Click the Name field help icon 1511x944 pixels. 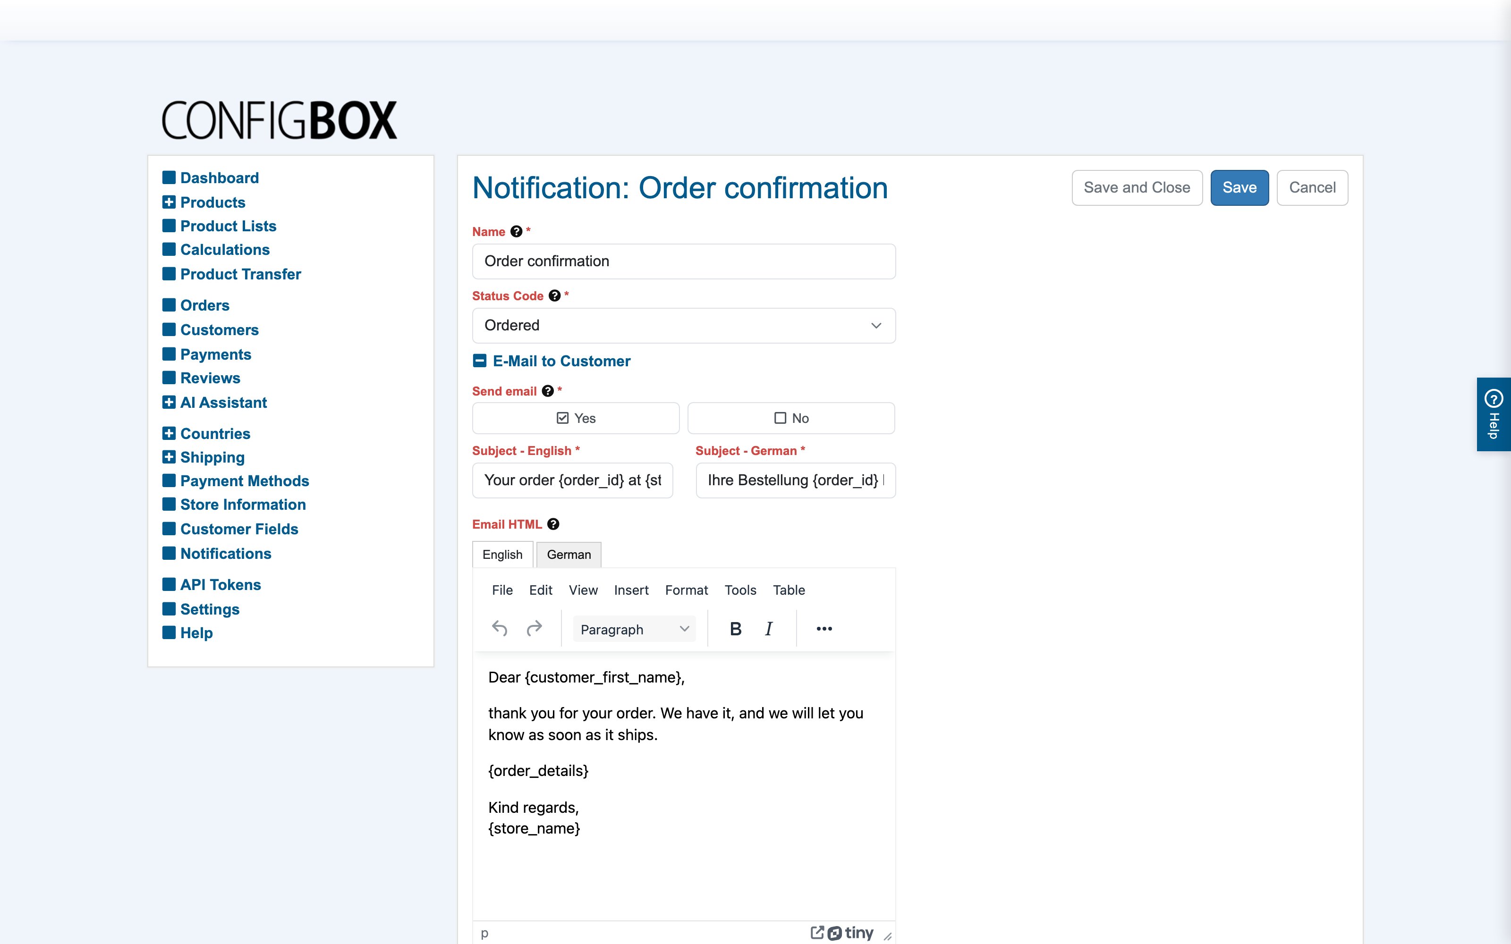pyautogui.click(x=516, y=232)
